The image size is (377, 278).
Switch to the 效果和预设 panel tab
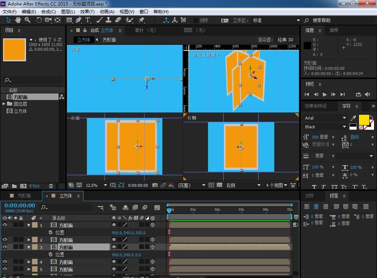(316, 106)
